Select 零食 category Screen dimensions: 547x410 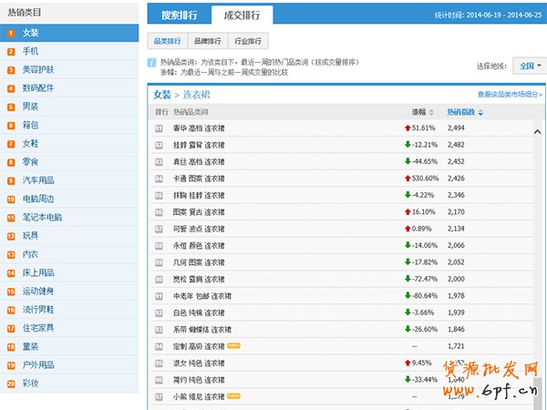tap(69, 162)
